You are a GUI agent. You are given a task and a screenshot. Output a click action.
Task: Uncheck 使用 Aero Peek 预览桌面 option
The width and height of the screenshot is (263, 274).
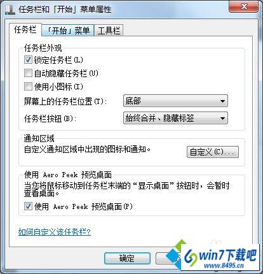coord(28,206)
